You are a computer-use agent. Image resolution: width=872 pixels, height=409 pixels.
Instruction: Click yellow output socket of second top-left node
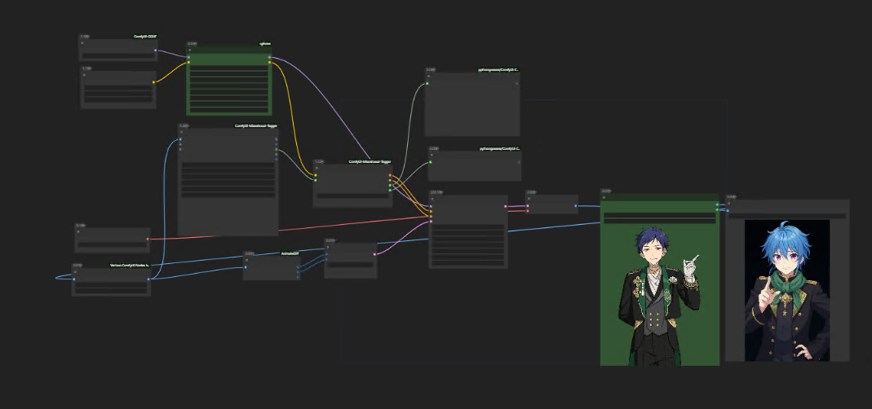pyautogui.click(x=154, y=82)
